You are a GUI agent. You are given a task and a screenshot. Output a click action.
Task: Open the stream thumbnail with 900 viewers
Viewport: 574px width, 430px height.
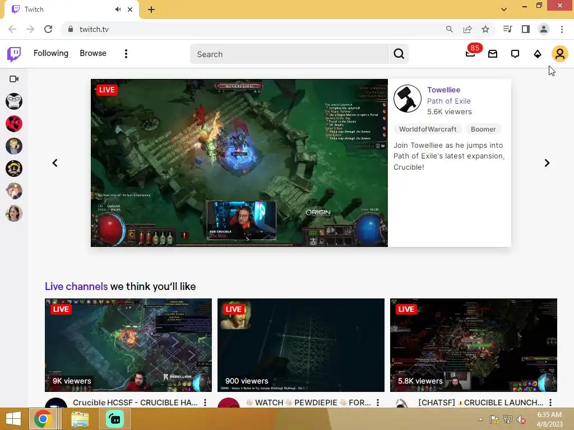coord(301,345)
